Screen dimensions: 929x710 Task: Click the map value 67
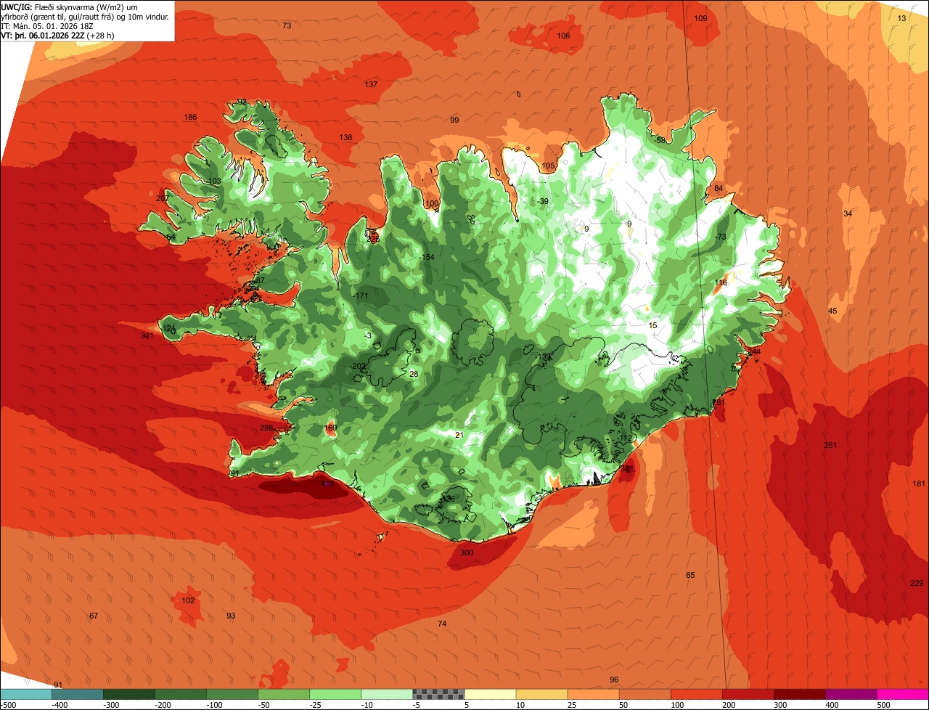[94, 616]
